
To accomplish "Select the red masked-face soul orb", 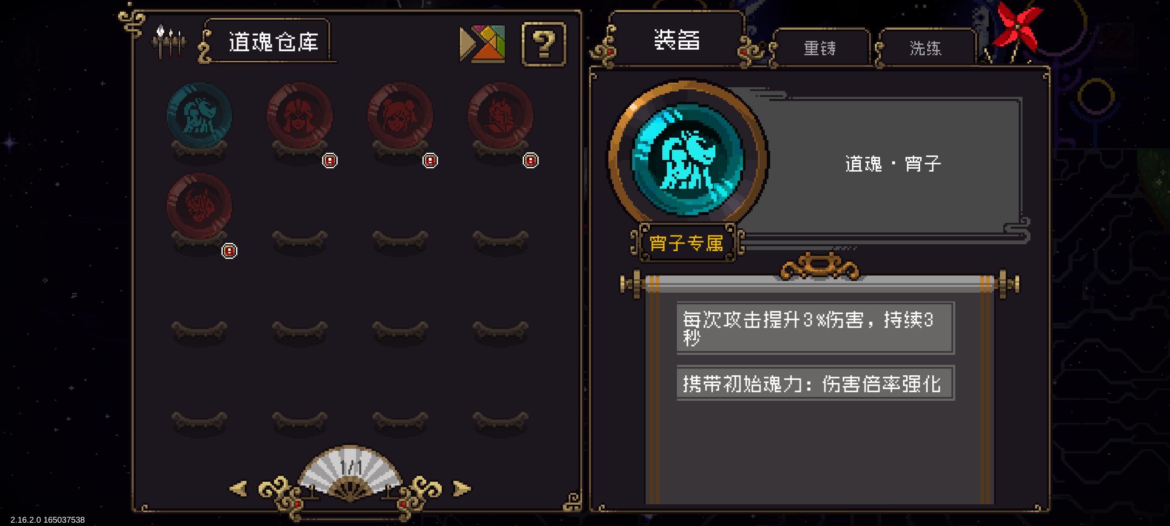I will pyautogui.click(x=300, y=115).
